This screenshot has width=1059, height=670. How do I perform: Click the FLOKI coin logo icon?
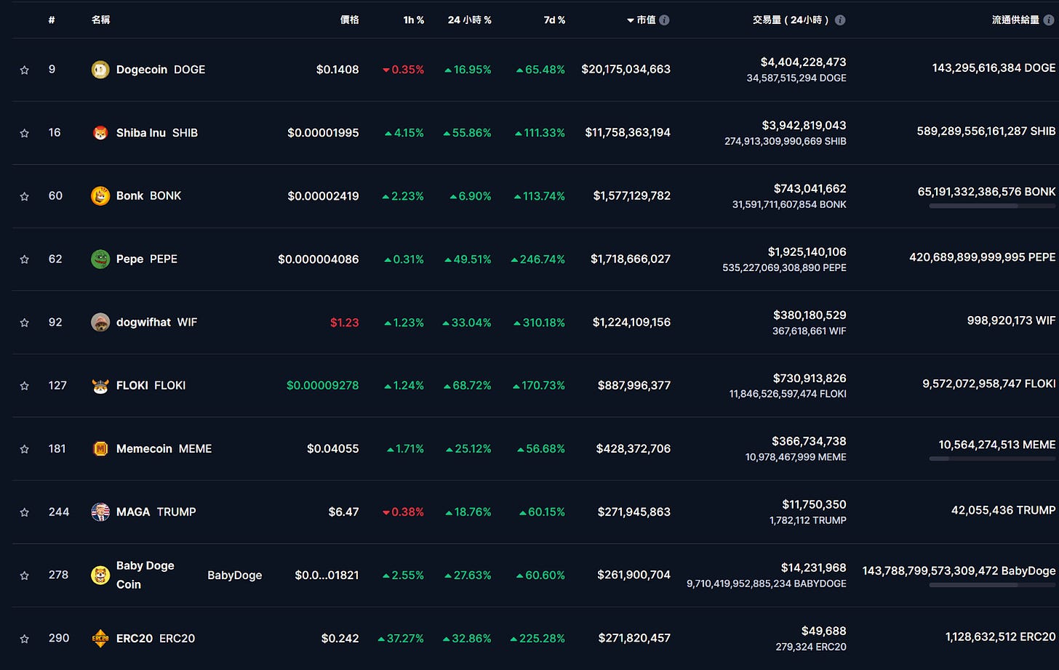point(100,386)
